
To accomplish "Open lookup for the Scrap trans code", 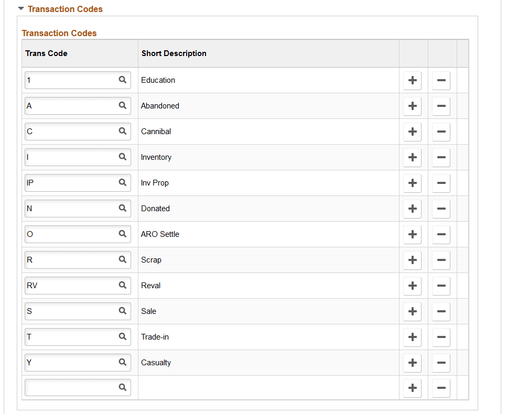I will point(122,259).
